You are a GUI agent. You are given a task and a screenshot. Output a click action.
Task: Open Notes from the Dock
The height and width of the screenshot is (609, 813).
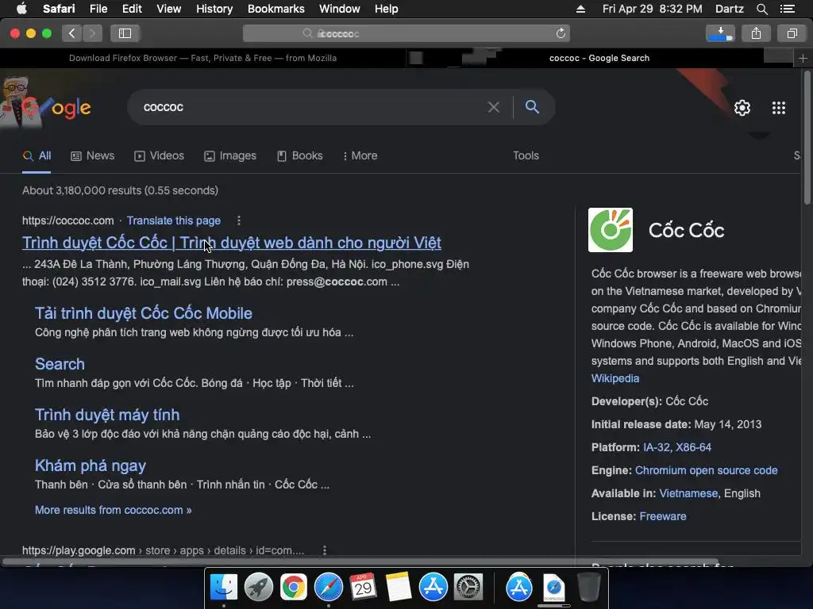pyautogui.click(x=399, y=587)
